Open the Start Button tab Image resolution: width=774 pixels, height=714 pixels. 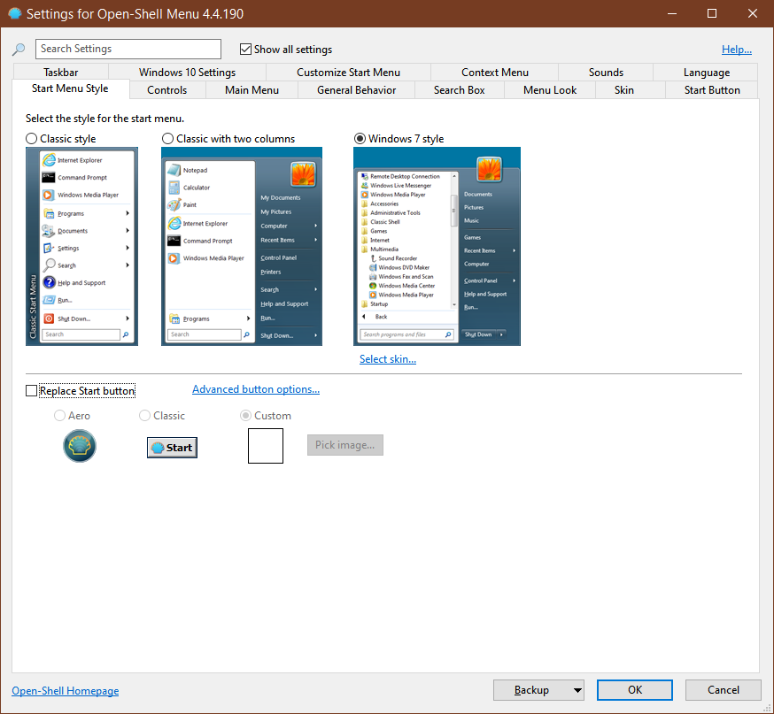pyautogui.click(x=712, y=90)
